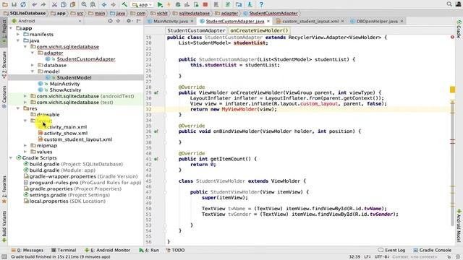Click override gutter icon on line 29
Image resolution: width=463 pixels, height=260 pixels.
[x=156, y=92]
